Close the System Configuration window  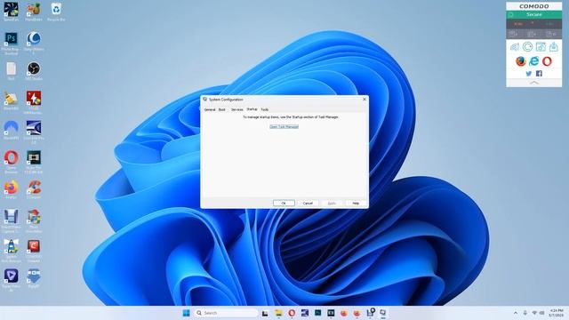pyautogui.click(x=365, y=99)
